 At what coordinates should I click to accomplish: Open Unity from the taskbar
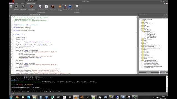100,97
